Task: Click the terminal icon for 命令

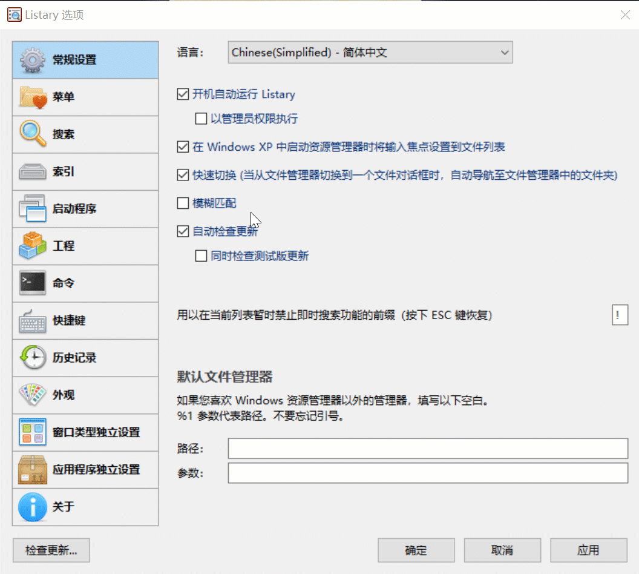Action: 33,283
